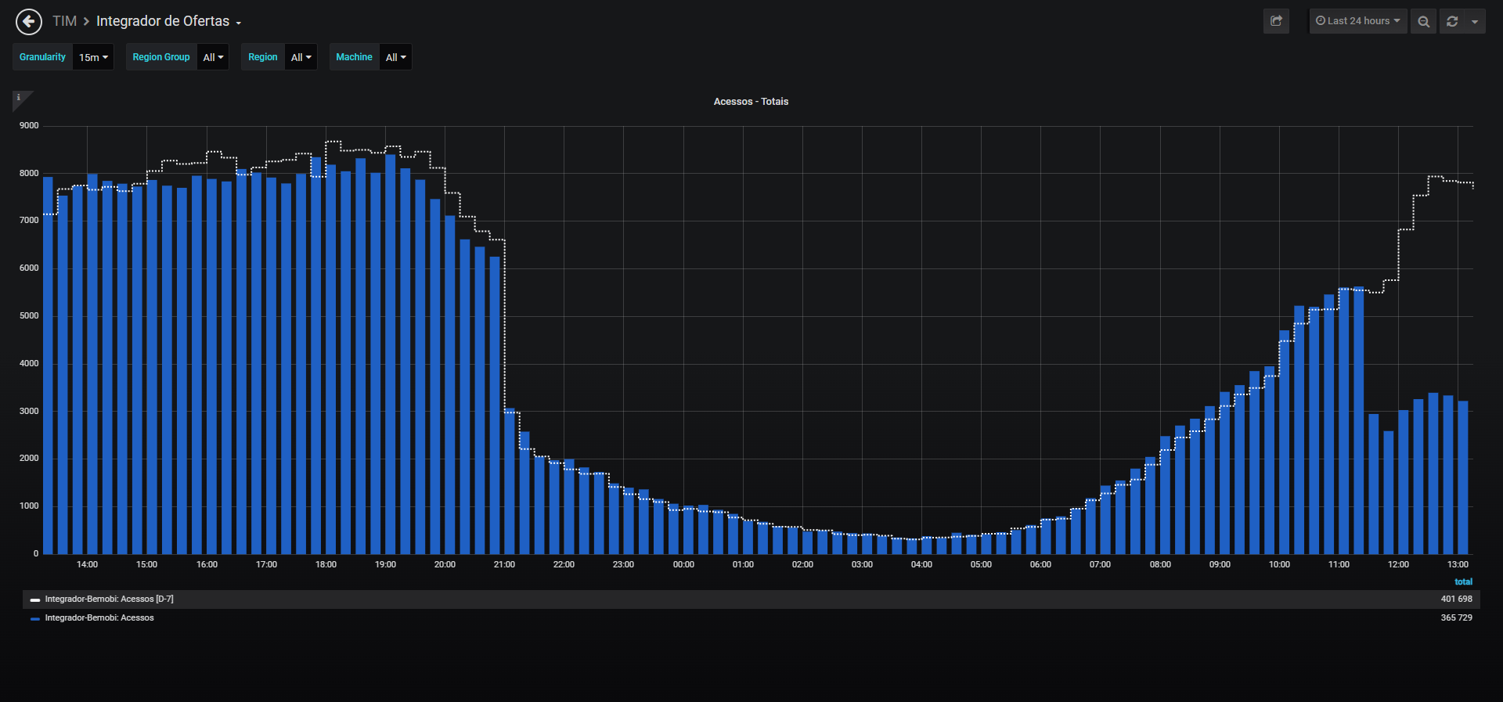Screen dimensions: 1503x702
Task: Click the 21:00 x-axis time label
Action: [504, 565]
